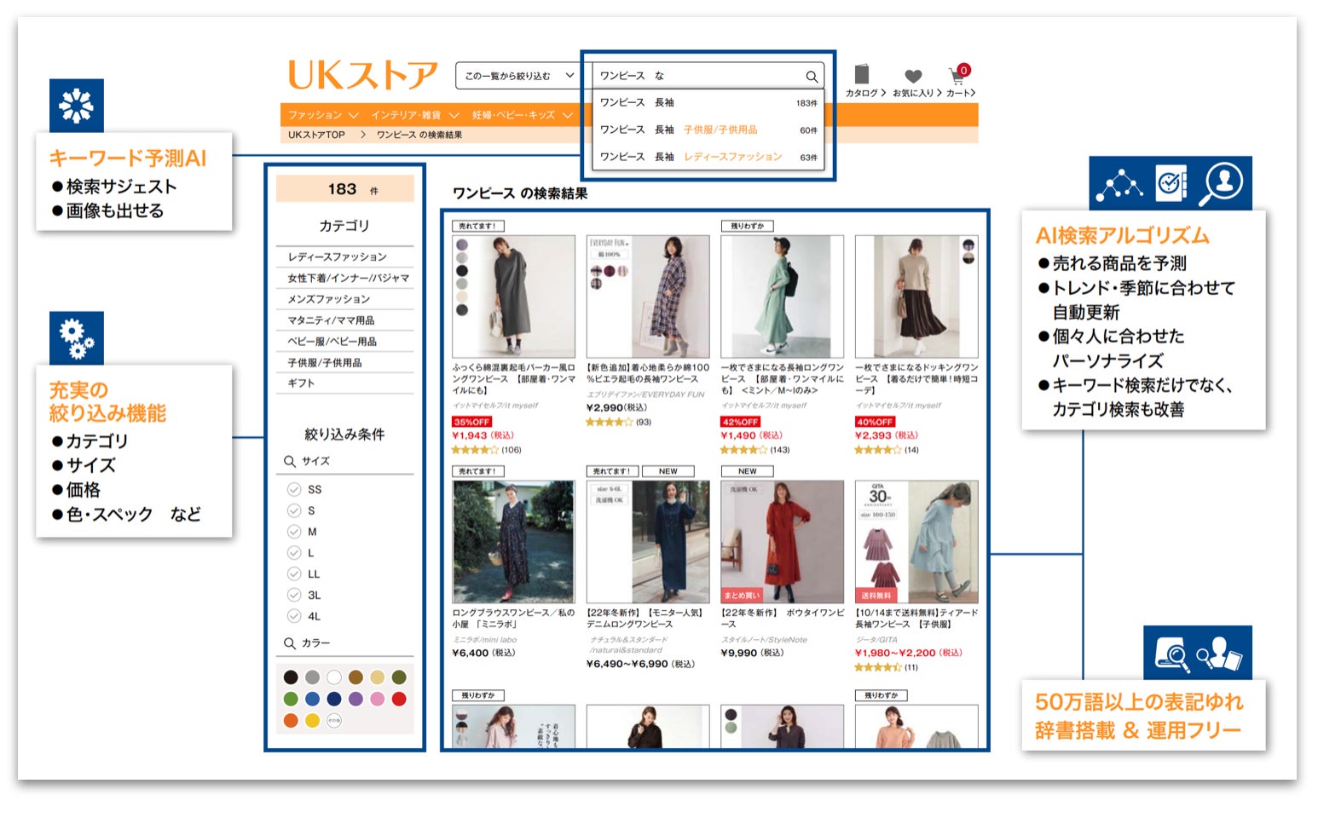Open the plaid checkered dress thumbnail

648,297
